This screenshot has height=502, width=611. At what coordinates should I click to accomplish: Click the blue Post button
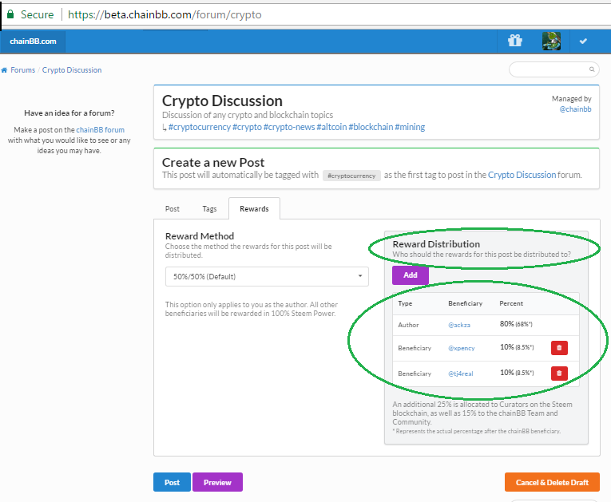pyautogui.click(x=172, y=482)
